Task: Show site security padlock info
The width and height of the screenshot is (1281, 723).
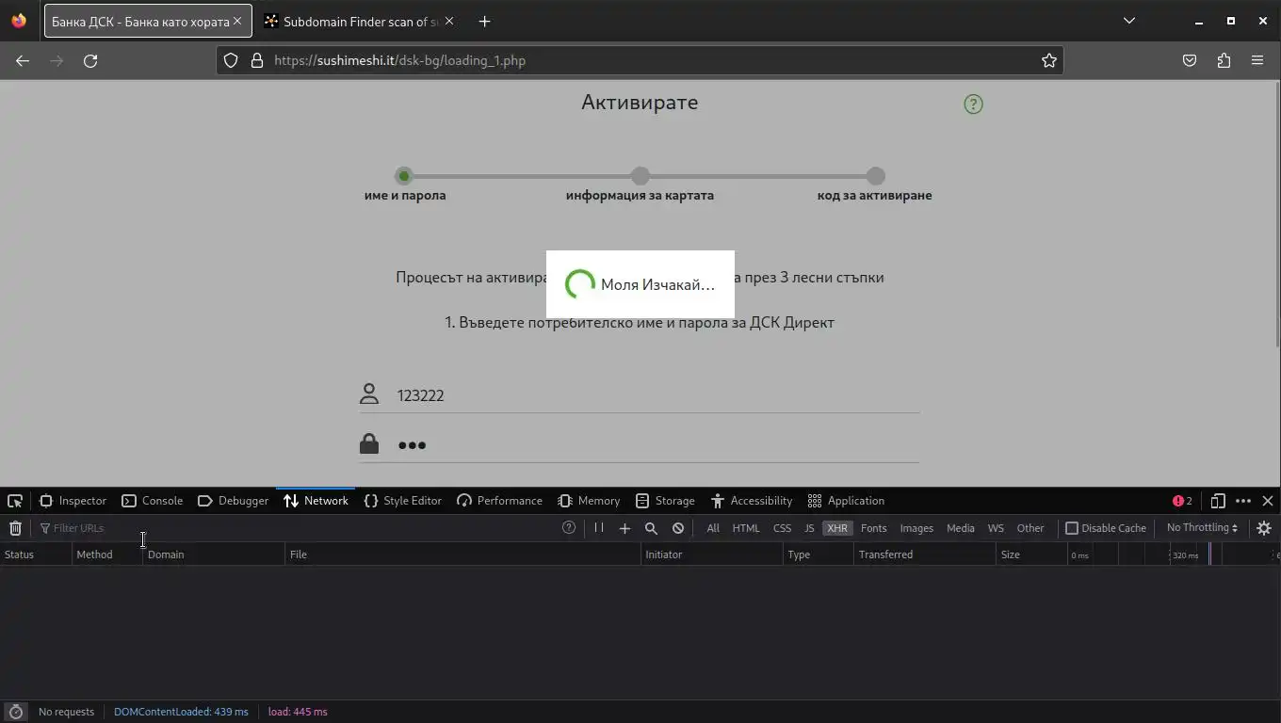Action: [x=256, y=60]
